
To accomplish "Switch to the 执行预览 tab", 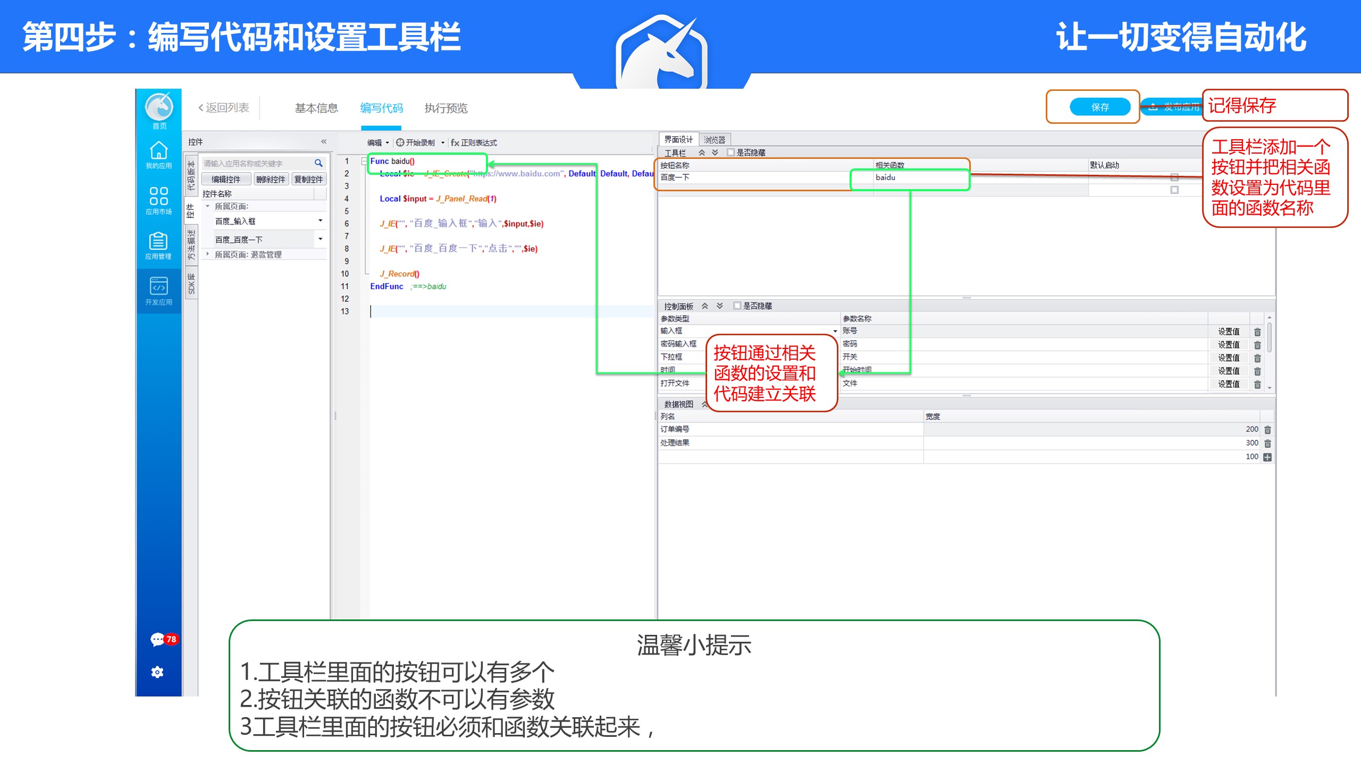I will tap(446, 108).
